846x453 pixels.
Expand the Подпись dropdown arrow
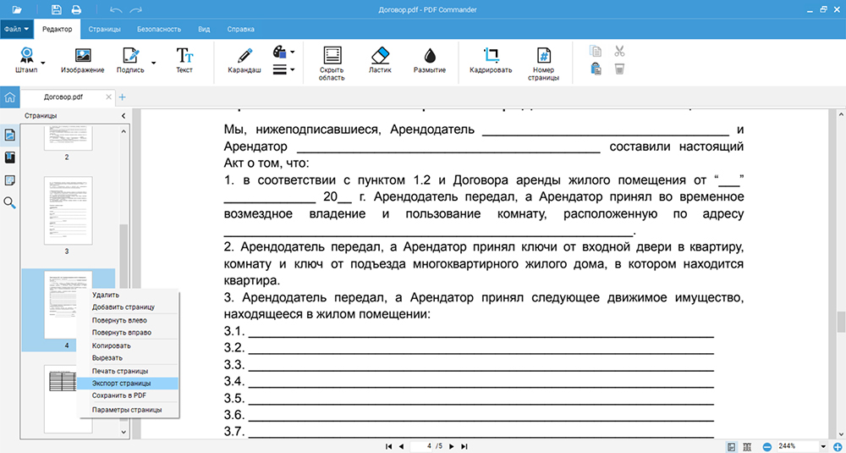click(153, 63)
